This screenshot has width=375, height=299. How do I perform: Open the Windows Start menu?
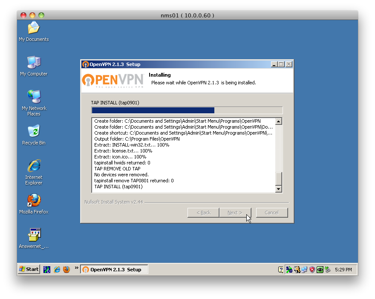tap(29, 269)
